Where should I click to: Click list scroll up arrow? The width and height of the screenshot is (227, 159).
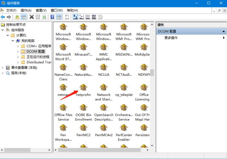pyautogui.click(x=152, y=25)
